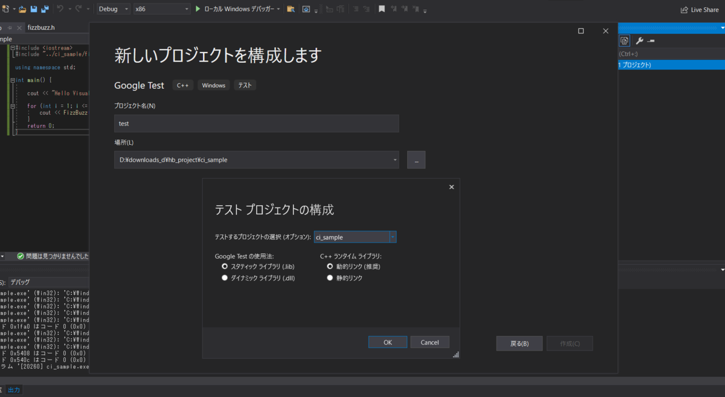Select 静的リンク radio button
This screenshot has width=725, height=397.
pos(330,278)
